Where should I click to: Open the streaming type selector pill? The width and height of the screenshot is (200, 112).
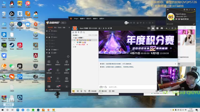pos(63,23)
